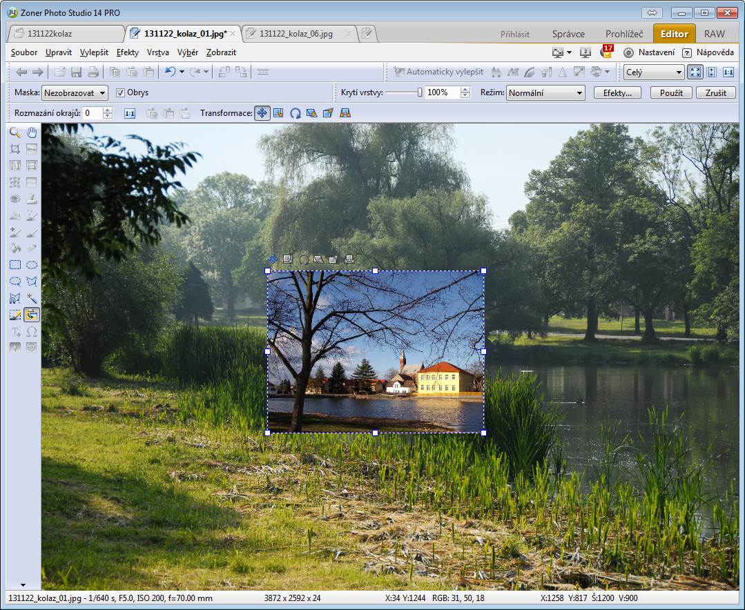Click the rotate transformation icon
The image size is (745, 610).
coord(296,113)
